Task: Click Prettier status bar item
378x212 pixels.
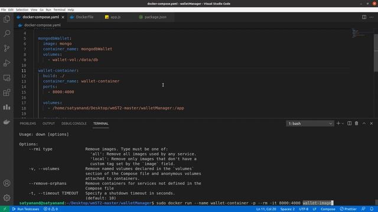Action: (348, 209)
